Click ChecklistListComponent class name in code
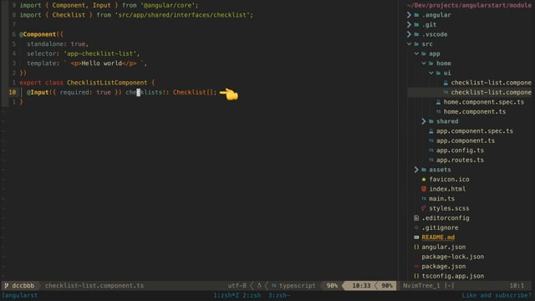Image resolution: width=535 pixels, height=301 pixels. [107, 83]
